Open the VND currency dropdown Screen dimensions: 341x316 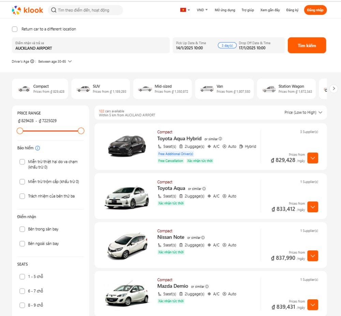[202, 10]
